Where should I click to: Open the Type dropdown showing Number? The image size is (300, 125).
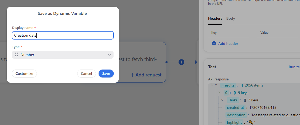tap(63, 55)
